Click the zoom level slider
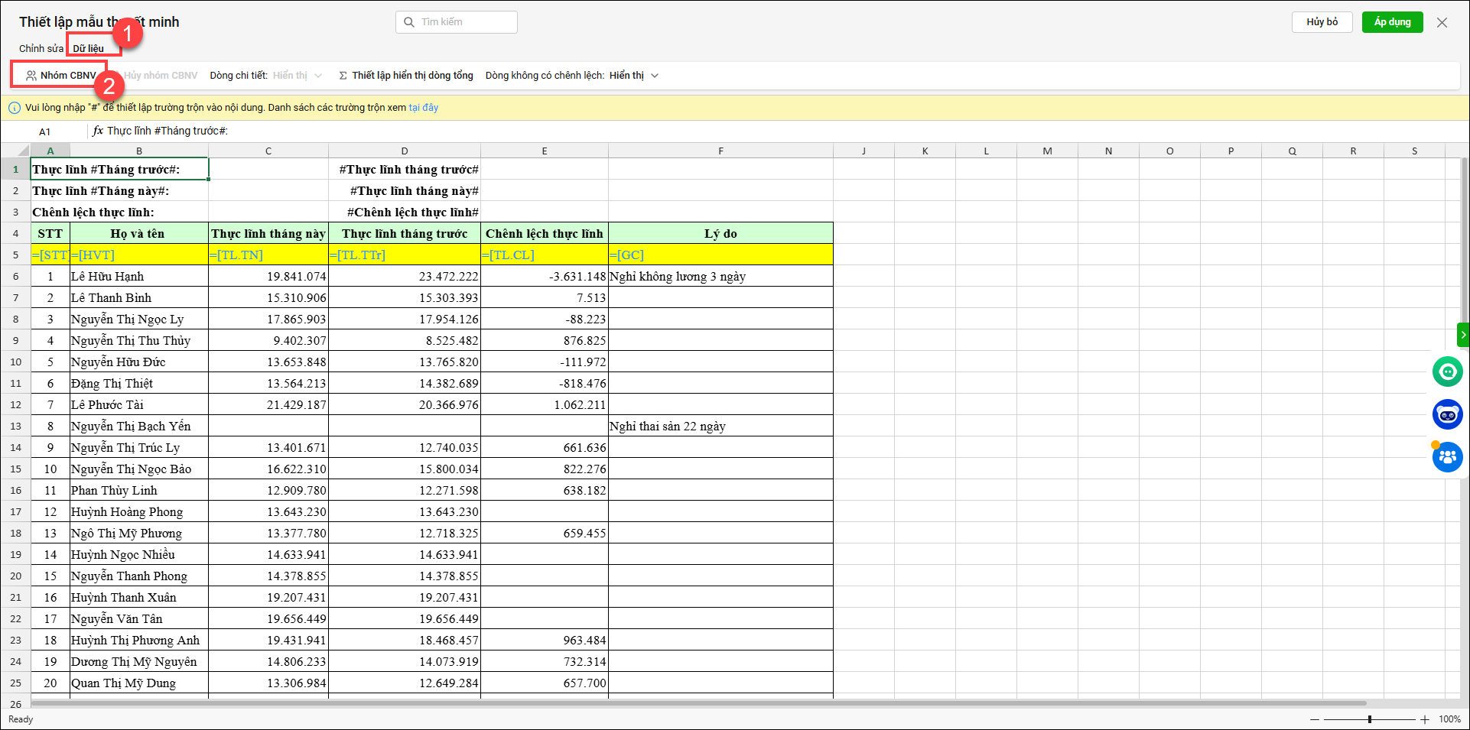The height and width of the screenshot is (730, 1470). [x=1369, y=719]
